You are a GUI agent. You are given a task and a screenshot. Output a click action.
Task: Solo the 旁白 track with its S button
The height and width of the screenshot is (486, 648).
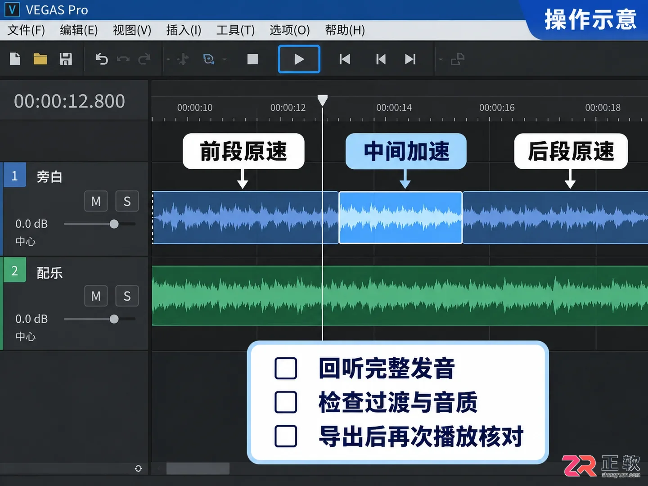pos(127,201)
